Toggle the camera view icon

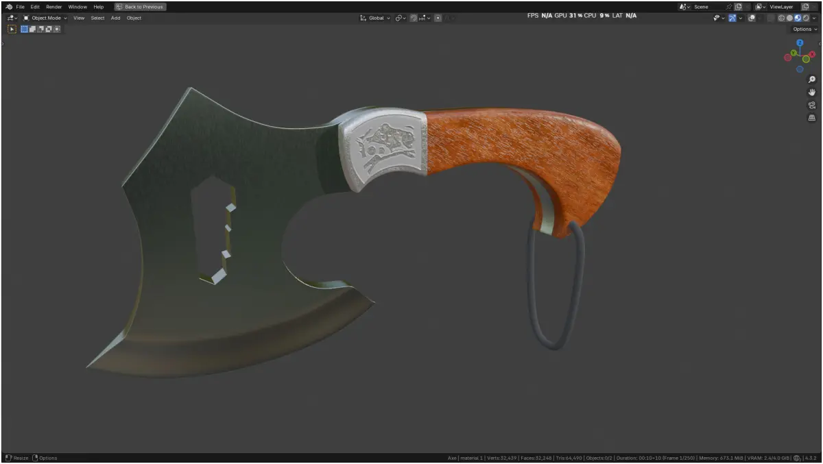(812, 105)
